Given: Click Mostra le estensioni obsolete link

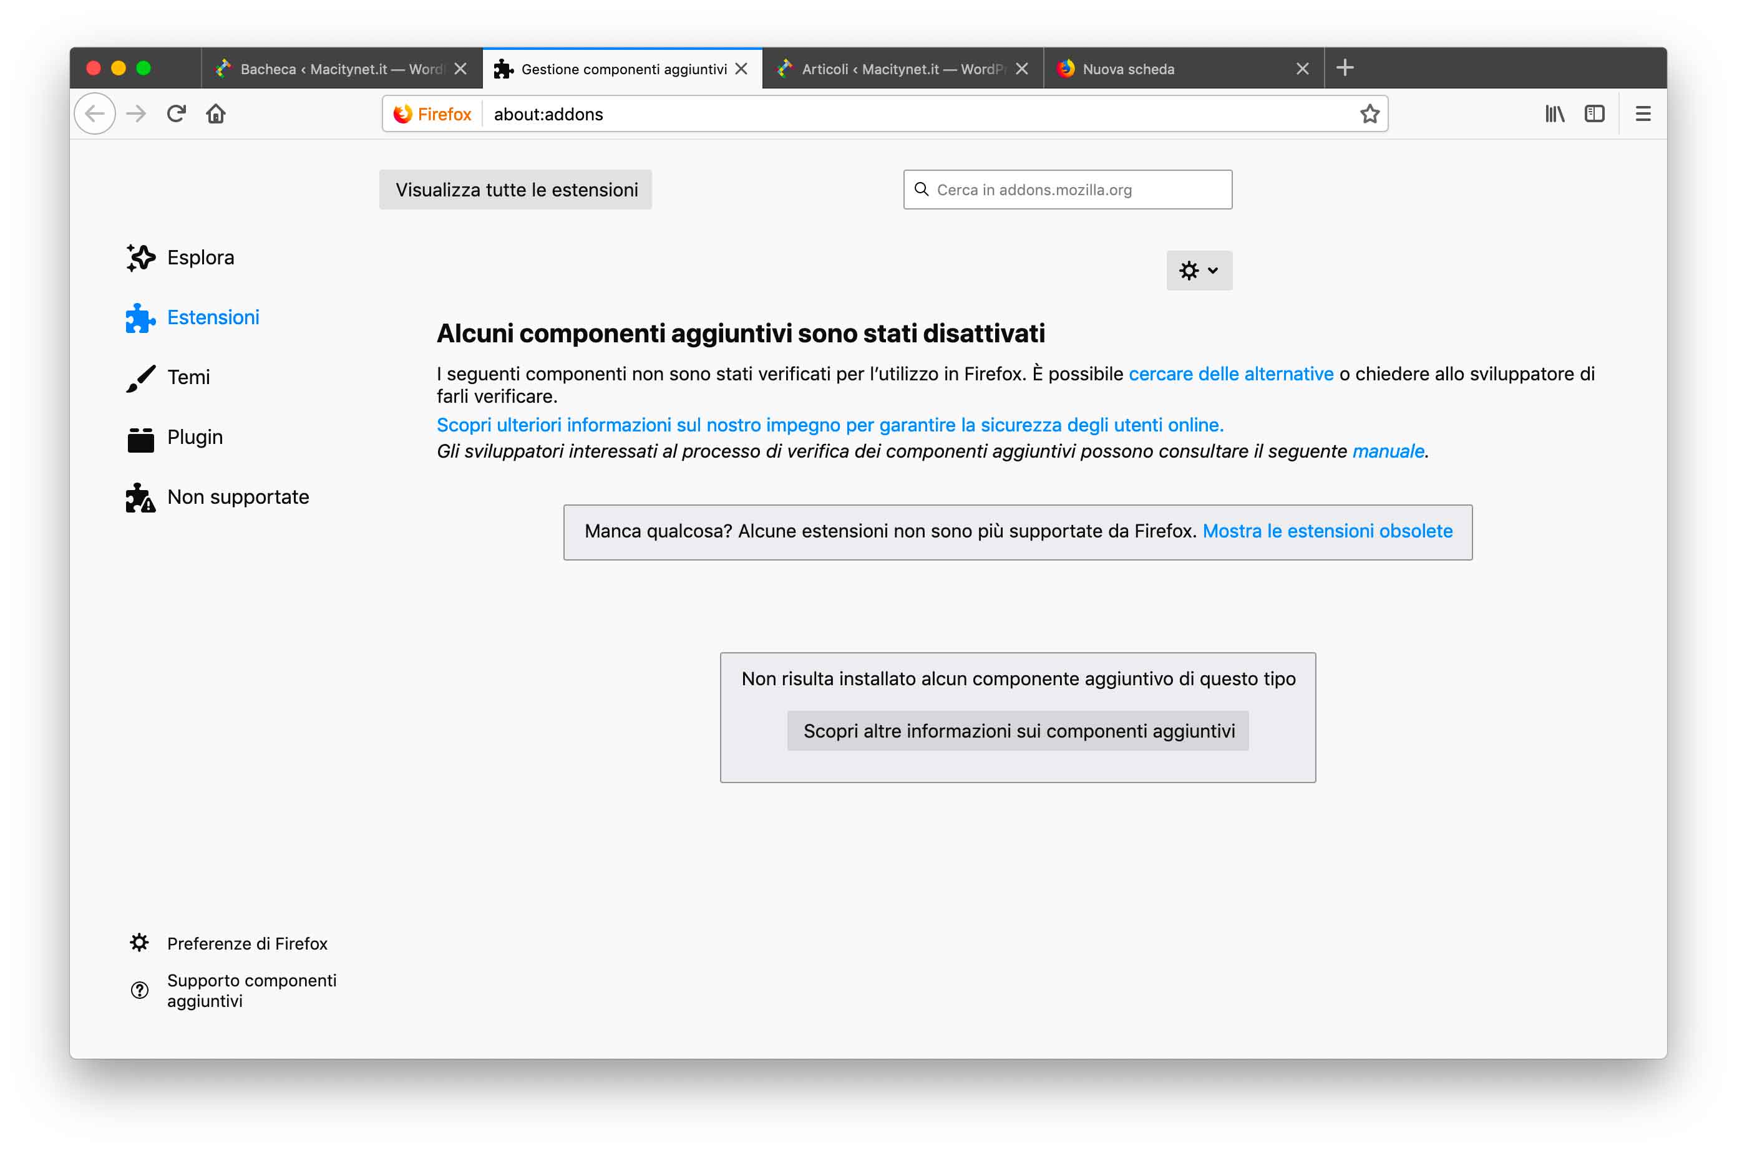Looking at the screenshot, I should click(1326, 531).
